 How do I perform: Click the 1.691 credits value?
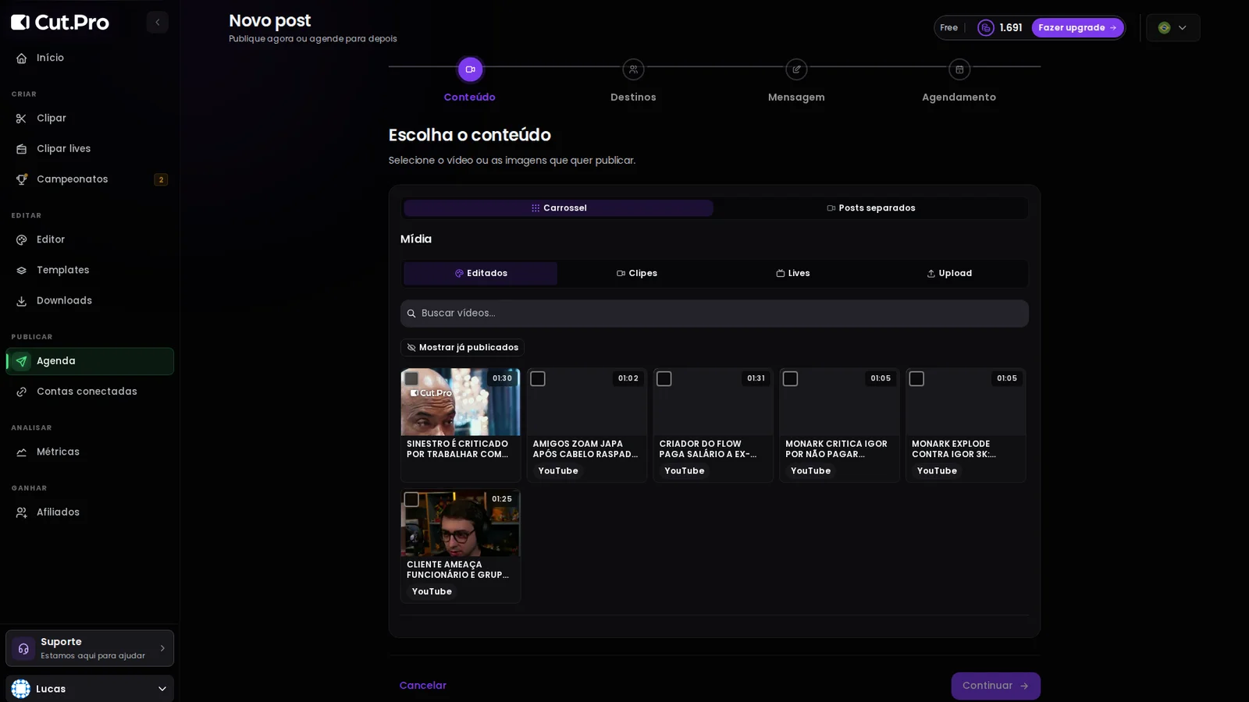pos(1011,28)
